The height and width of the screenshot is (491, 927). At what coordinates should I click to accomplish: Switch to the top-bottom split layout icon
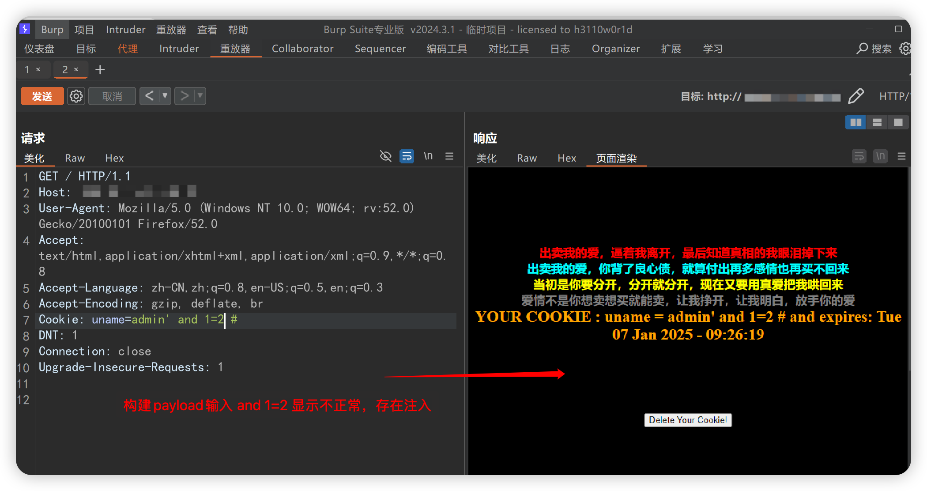click(877, 122)
